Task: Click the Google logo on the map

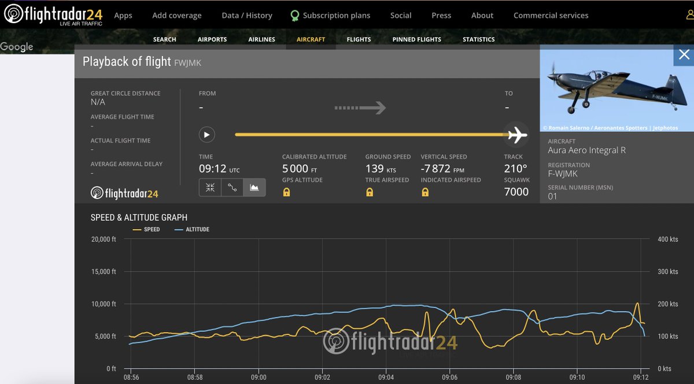Action: point(17,47)
